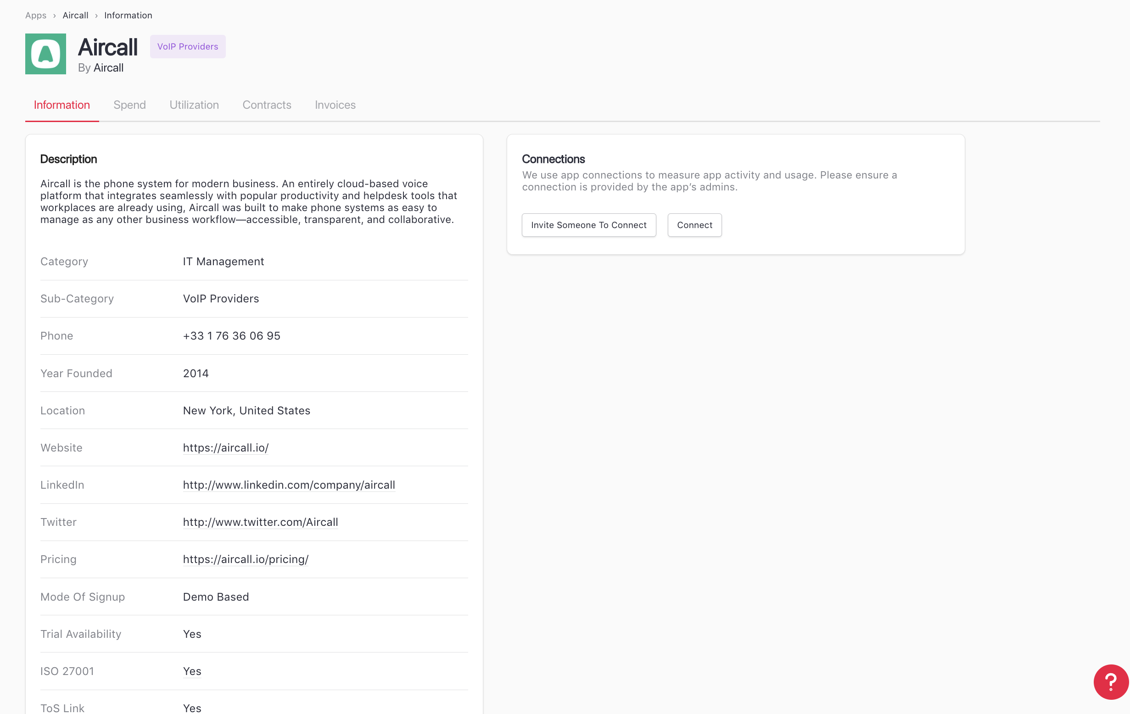1130x714 pixels.
Task: Click Invite Someone To Connect button
Action: [x=588, y=225]
